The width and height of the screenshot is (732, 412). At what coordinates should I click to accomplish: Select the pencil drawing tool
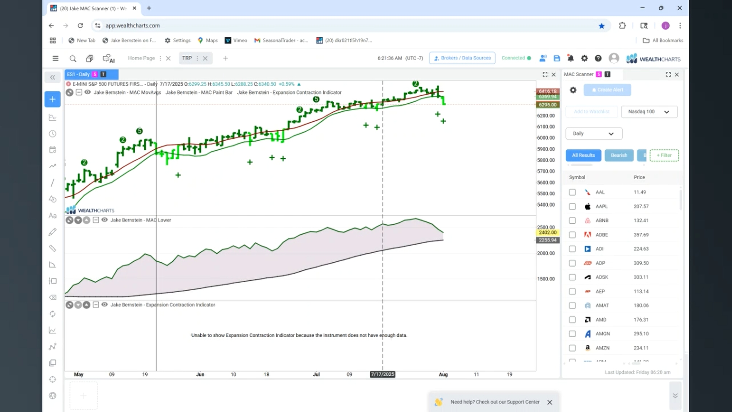[x=53, y=232]
